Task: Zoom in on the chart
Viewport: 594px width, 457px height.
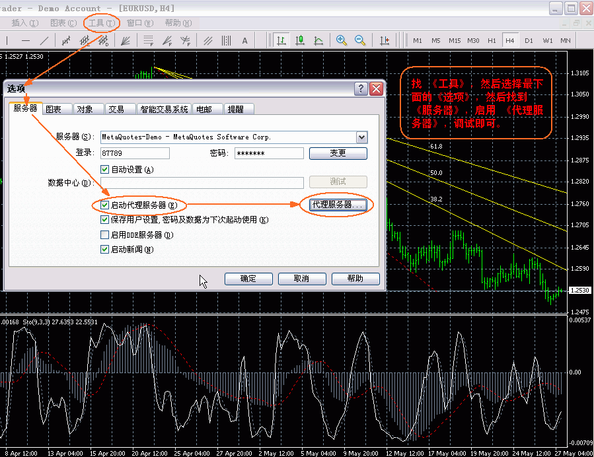Action: click(x=342, y=40)
